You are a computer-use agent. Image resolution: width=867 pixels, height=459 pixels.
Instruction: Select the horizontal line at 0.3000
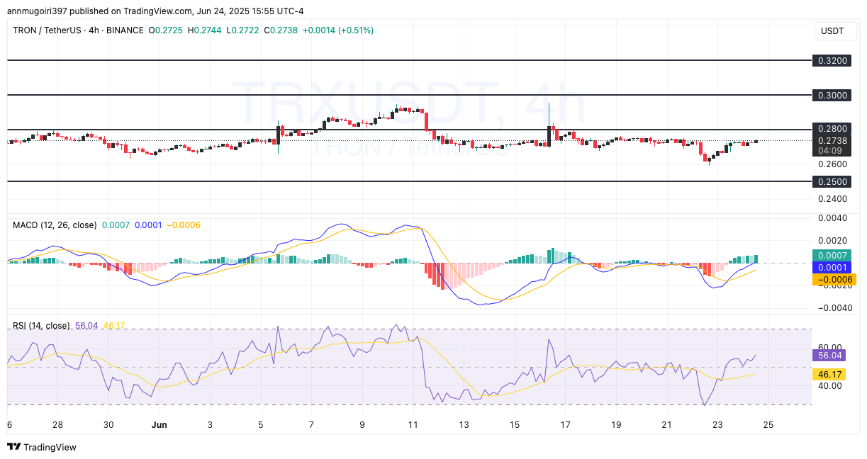(409, 94)
